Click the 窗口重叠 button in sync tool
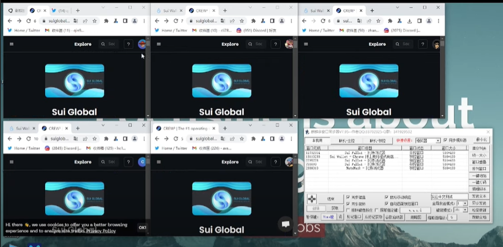Image resolution: width=503 pixels, height=247 pixels. point(479,162)
